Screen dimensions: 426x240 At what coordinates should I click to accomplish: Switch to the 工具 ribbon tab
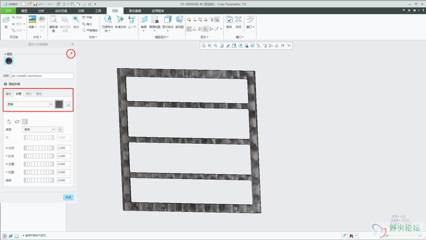(x=98, y=11)
